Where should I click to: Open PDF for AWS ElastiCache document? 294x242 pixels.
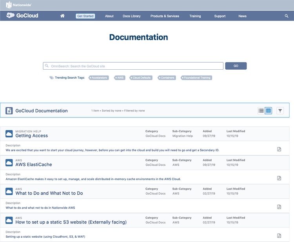click(279, 178)
